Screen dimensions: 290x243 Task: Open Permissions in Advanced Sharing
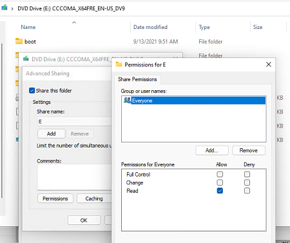[55, 199]
